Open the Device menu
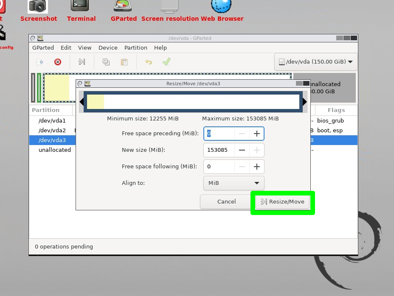 (108, 48)
